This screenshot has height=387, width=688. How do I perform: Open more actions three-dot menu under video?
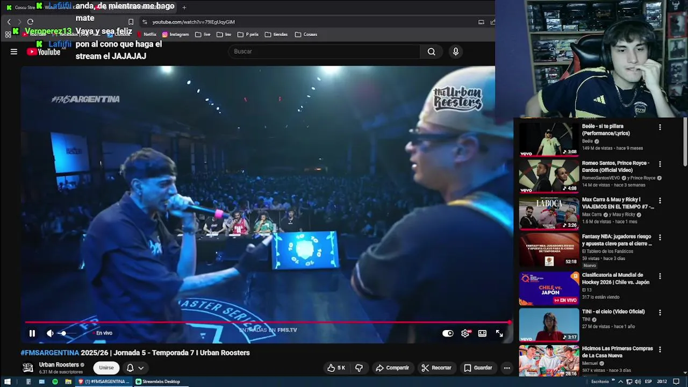(x=507, y=368)
